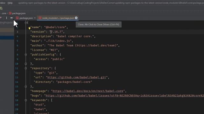
Task: Collapse the keywords array
Action: coord(26,100)
